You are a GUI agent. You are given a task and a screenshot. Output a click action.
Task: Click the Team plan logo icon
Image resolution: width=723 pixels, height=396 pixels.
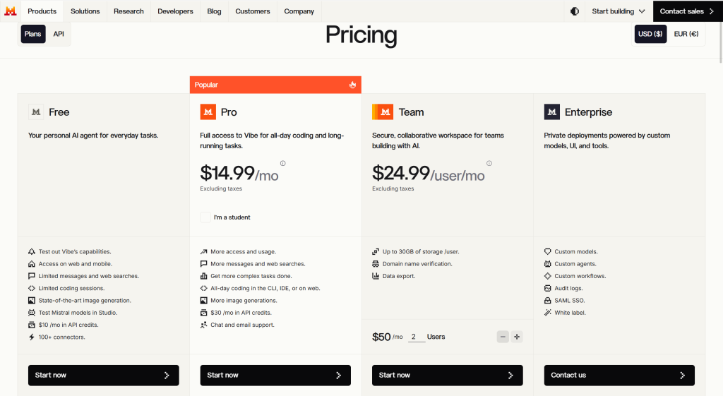[383, 112]
